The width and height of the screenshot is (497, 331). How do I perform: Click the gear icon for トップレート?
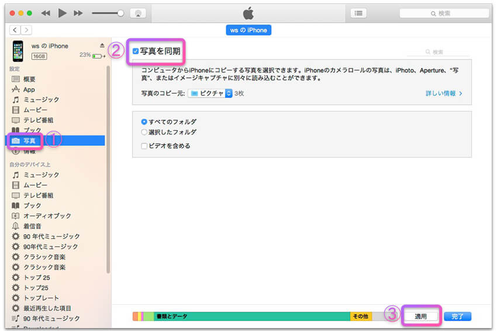click(x=16, y=298)
